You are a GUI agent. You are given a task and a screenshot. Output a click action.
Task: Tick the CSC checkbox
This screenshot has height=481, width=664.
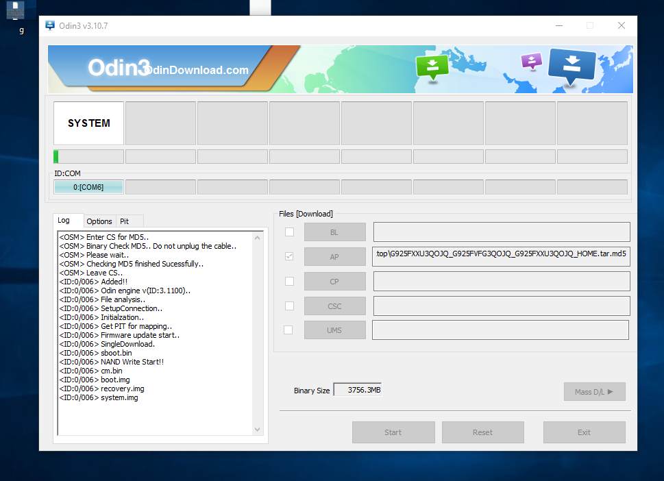click(x=289, y=306)
